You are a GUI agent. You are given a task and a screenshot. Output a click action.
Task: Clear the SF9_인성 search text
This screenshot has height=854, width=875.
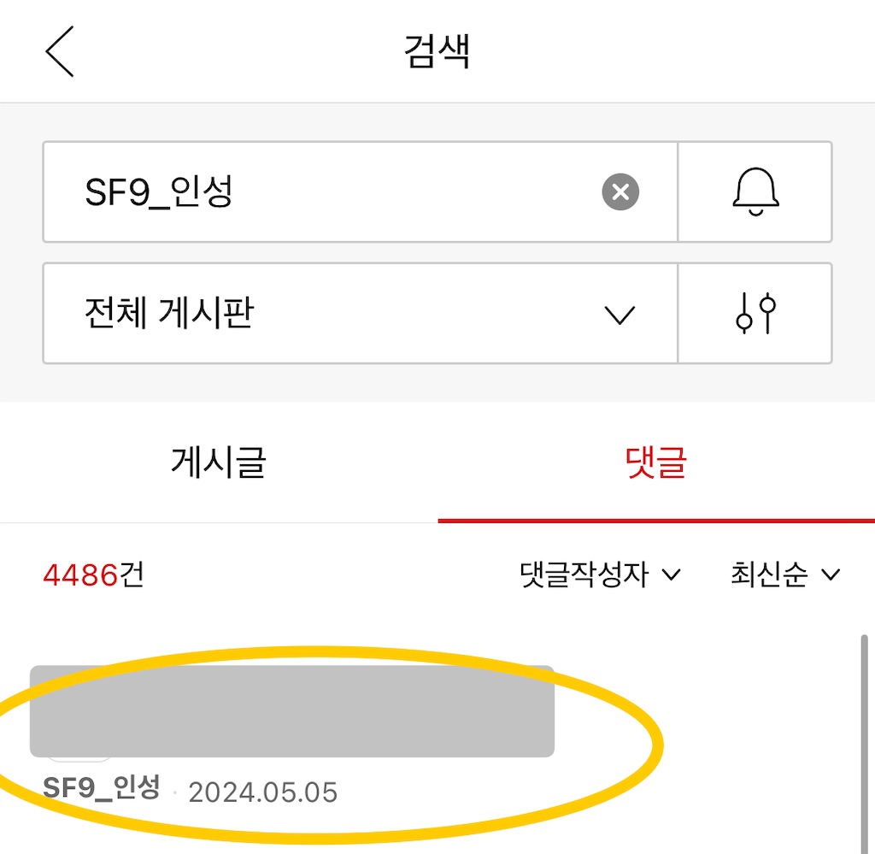[620, 192]
